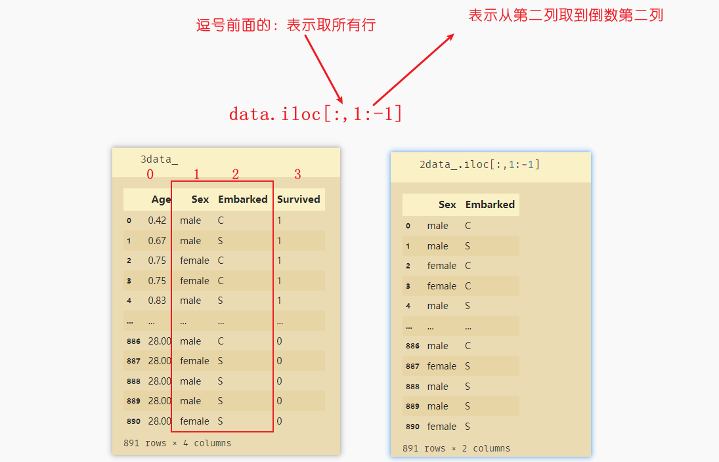Click Survived value "1" in row 0
The width and height of the screenshot is (719, 462).
(279, 220)
